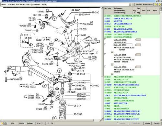This screenshot has width=162, height=126.
Task: Click diagram callout 28-700 shock absorber
Action: click(x=83, y=29)
